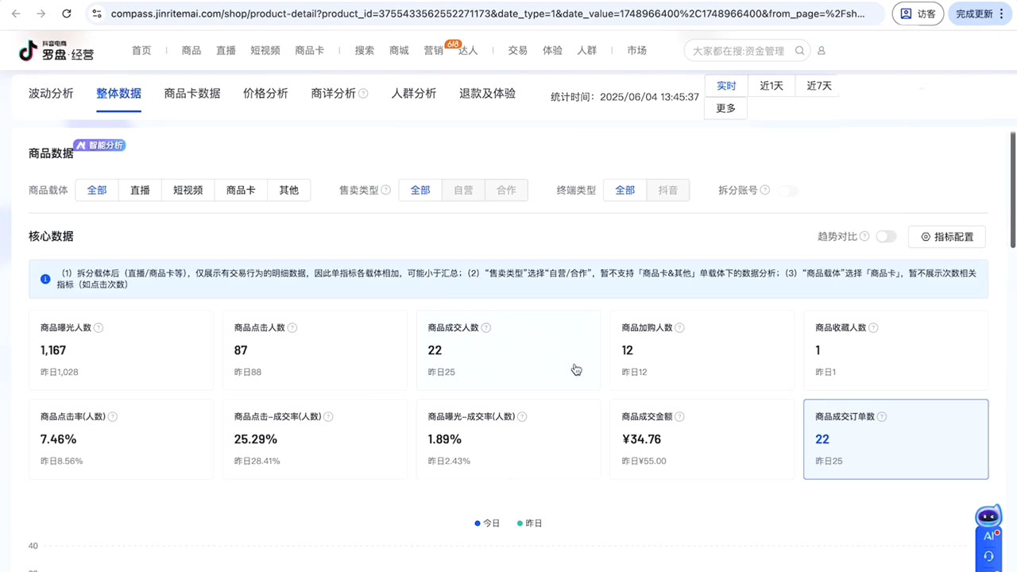Open 直播 top navigation menu
This screenshot has width=1017, height=572.
point(226,50)
